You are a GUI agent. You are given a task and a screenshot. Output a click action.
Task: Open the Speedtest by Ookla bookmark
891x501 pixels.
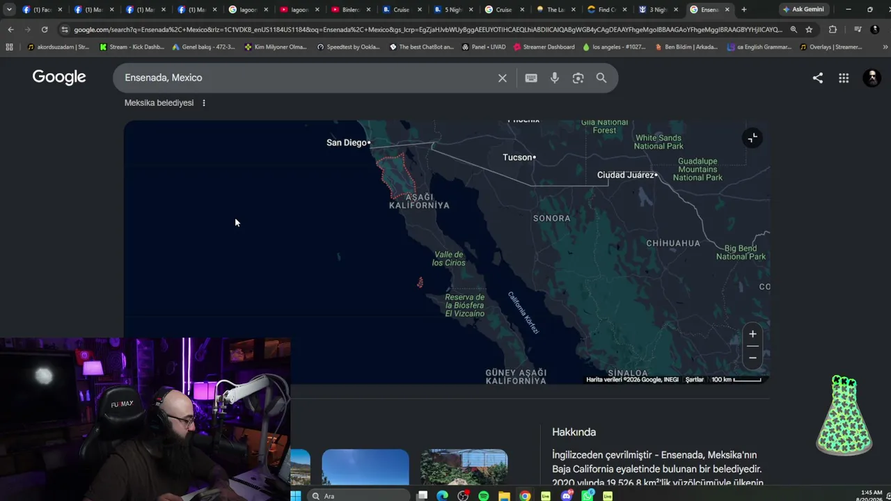(349, 47)
